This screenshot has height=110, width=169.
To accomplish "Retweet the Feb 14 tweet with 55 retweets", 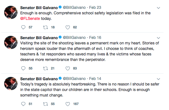I will pyautogui.click(x=46, y=104).
